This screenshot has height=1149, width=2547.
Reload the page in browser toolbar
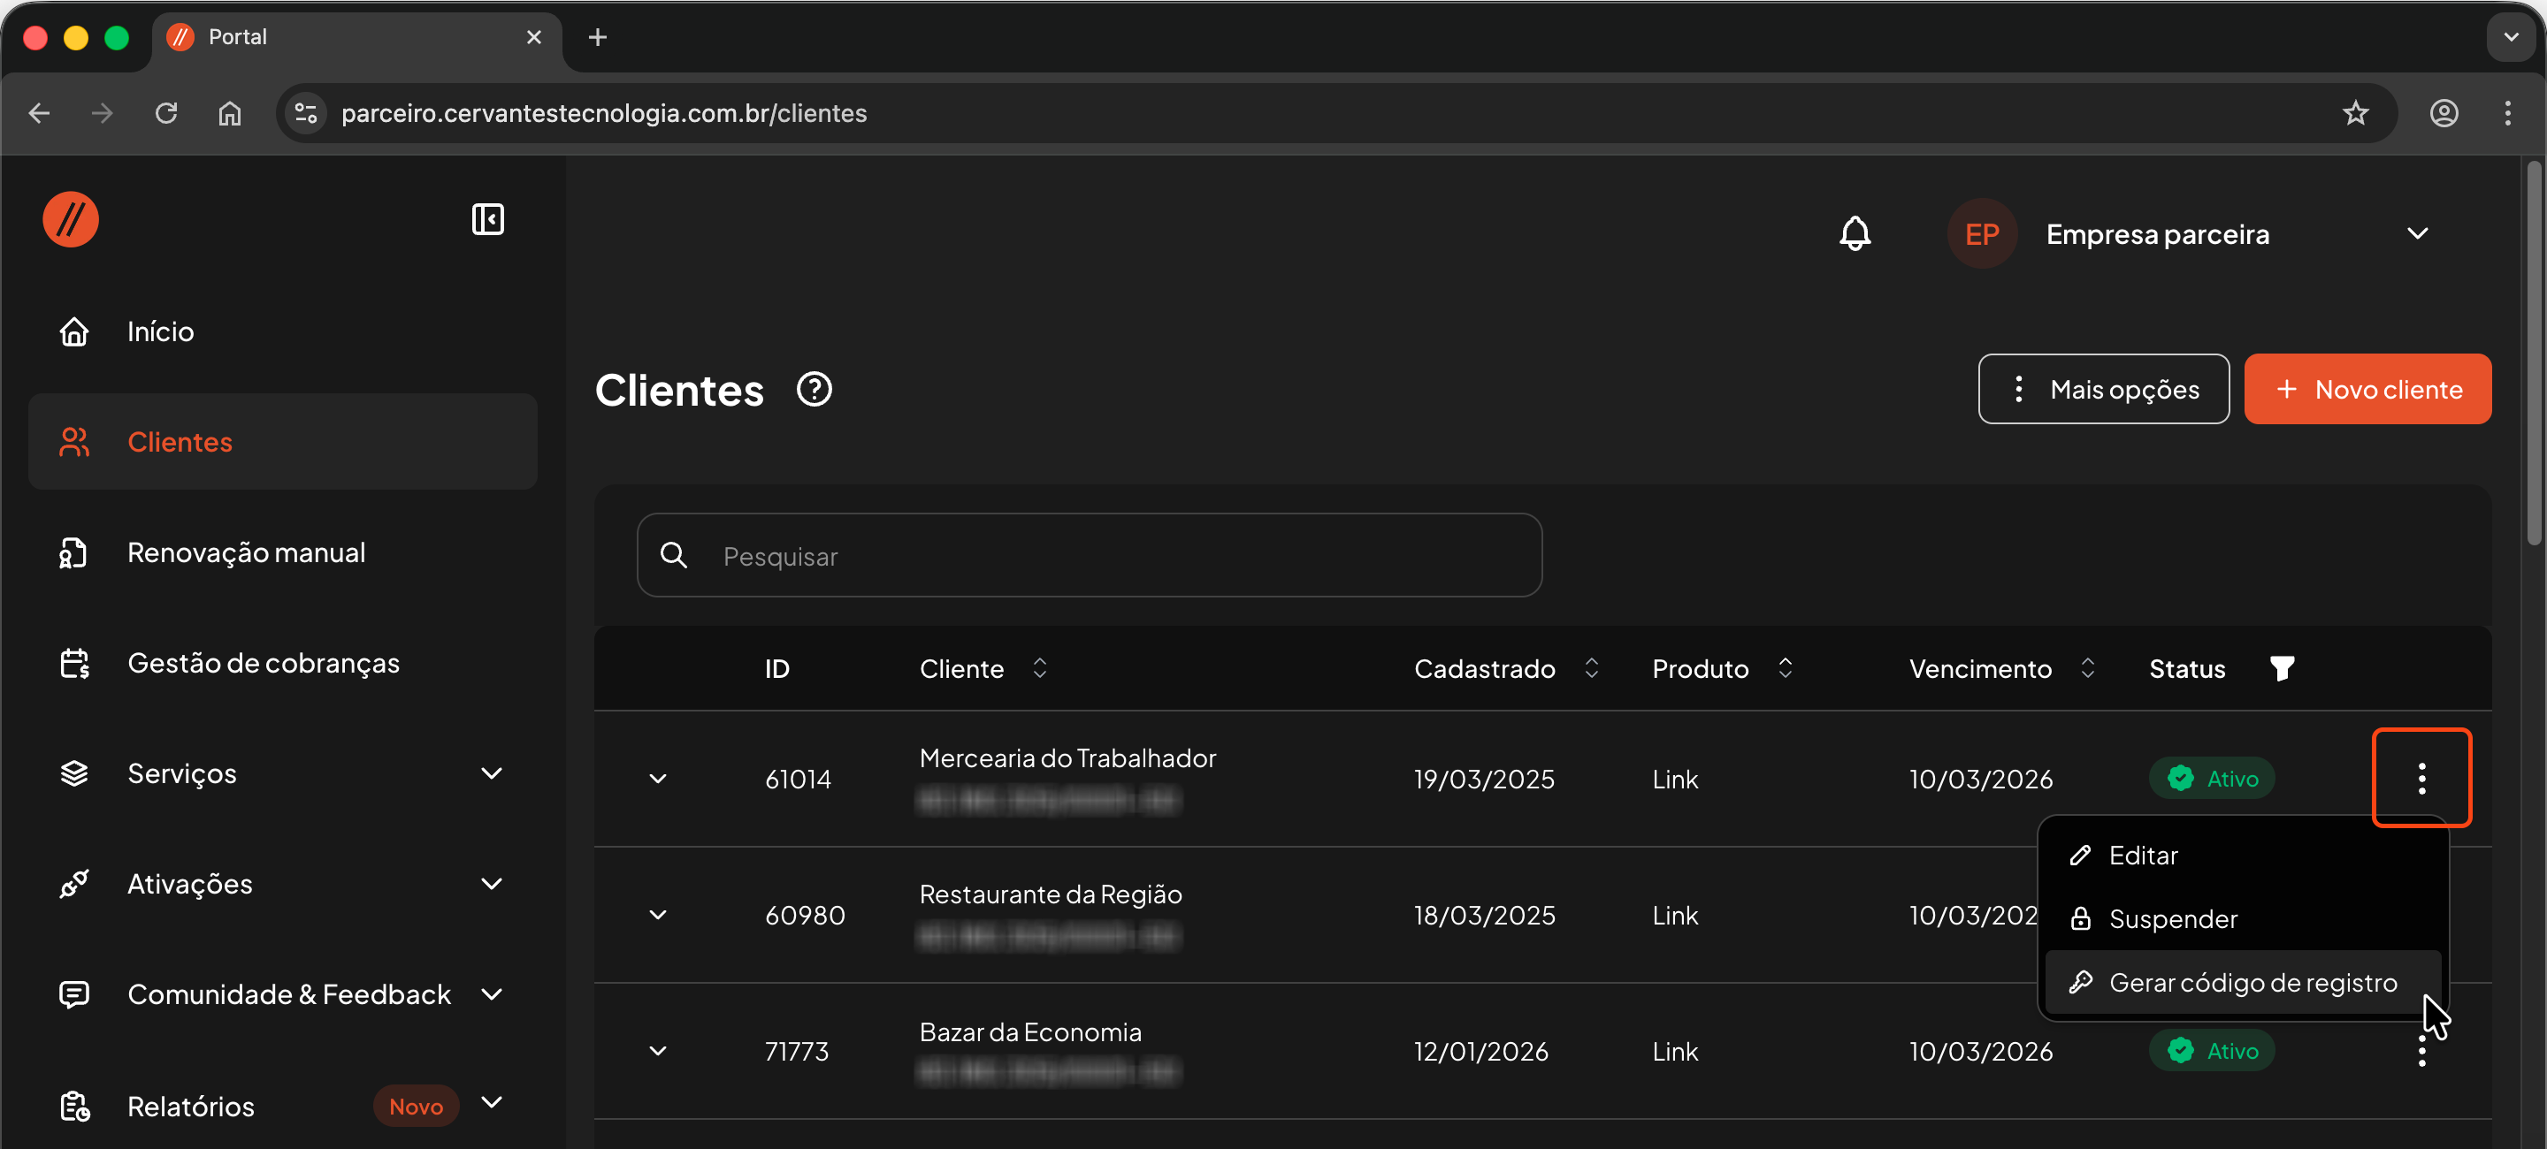[166, 114]
